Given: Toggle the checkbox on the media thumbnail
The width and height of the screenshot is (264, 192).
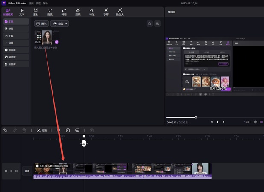Looking at the screenshot, I should [57, 42].
